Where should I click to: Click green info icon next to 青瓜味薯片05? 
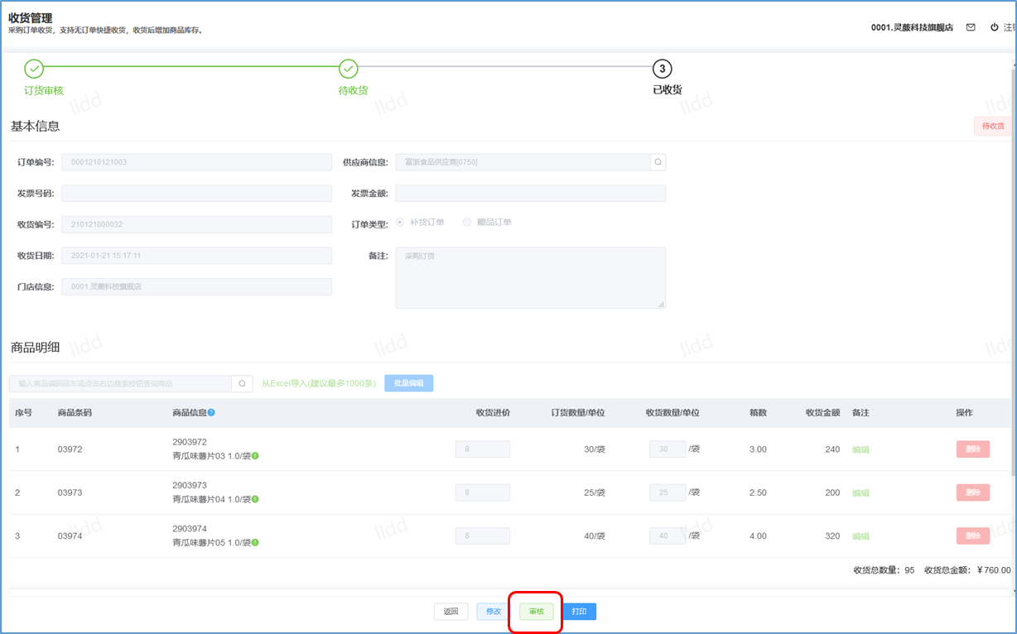click(255, 543)
